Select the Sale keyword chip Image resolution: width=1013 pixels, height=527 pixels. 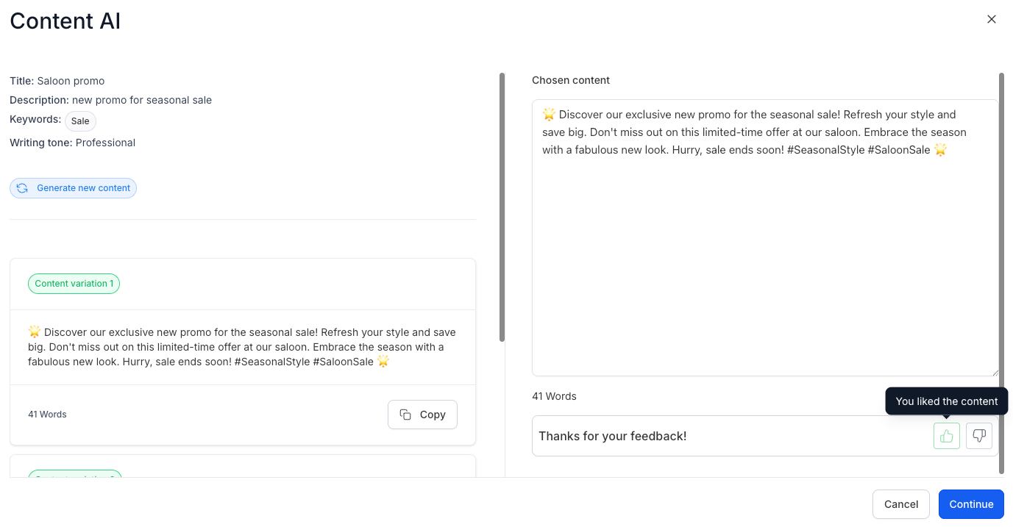(80, 121)
